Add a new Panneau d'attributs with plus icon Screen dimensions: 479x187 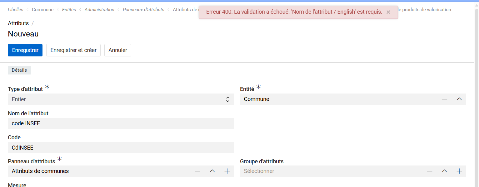(227, 171)
